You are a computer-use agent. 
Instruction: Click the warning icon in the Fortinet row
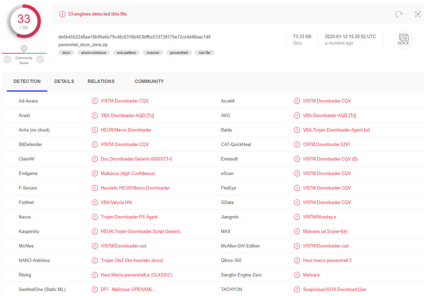(95, 202)
